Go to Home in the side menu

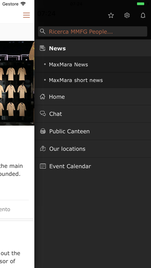pos(93,97)
